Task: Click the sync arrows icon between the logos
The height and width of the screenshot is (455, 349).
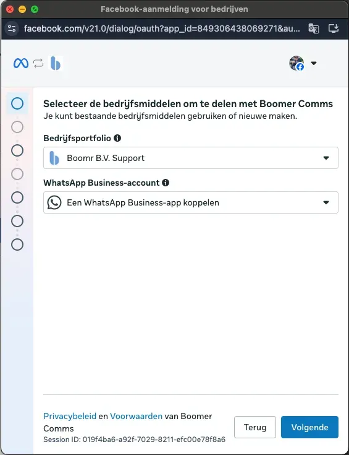Action: 38,63
